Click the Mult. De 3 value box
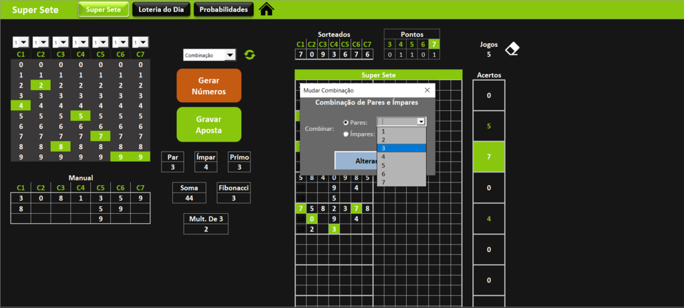 tap(206, 229)
